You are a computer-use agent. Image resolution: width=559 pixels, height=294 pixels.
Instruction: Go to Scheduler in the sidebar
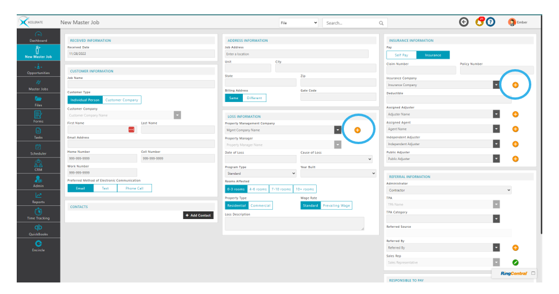coord(38,150)
